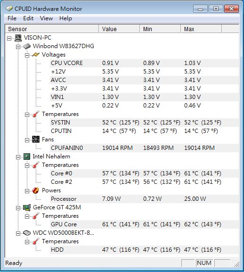Screen dimensions: 244x272
Task: Click the VISON-PC computer icon
Action: click(x=18, y=38)
